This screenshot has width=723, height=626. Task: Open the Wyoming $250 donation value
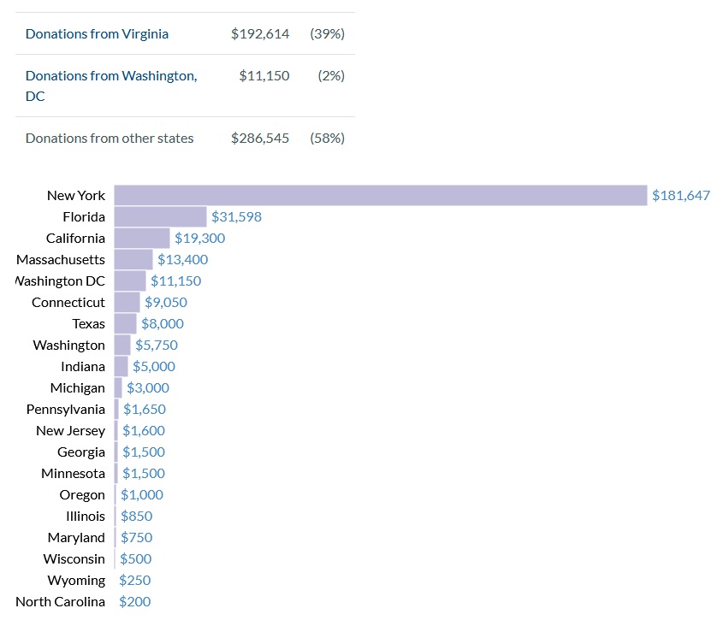134,581
